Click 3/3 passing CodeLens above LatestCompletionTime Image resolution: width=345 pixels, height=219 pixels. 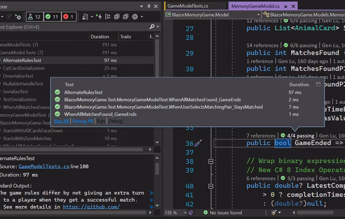(298, 178)
